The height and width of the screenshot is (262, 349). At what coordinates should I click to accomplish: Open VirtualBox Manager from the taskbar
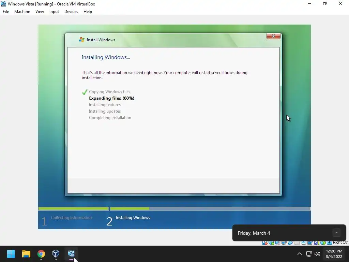(x=56, y=254)
